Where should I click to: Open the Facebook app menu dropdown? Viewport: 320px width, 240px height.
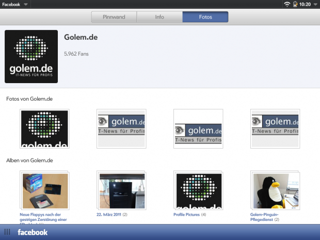click(x=15, y=4)
